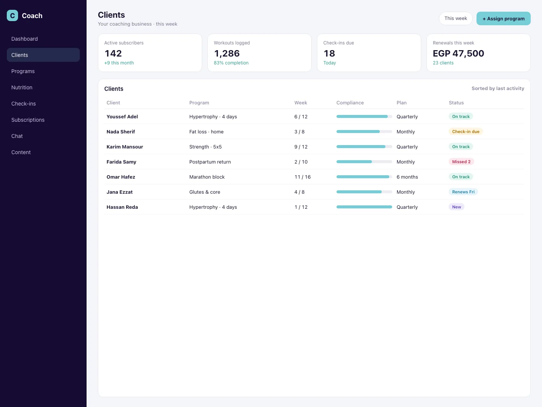The width and height of the screenshot is (542, 407).
Task: Open the Chat section
Action: [x=43, y=136]
